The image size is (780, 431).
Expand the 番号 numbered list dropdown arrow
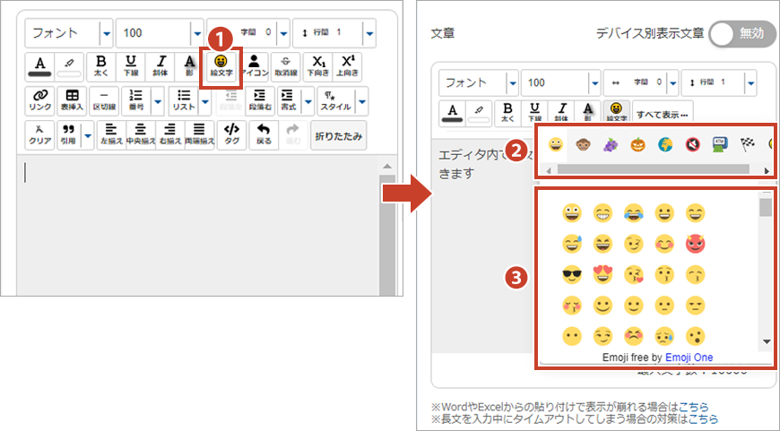pyautogui.click(x=159, y=100)
